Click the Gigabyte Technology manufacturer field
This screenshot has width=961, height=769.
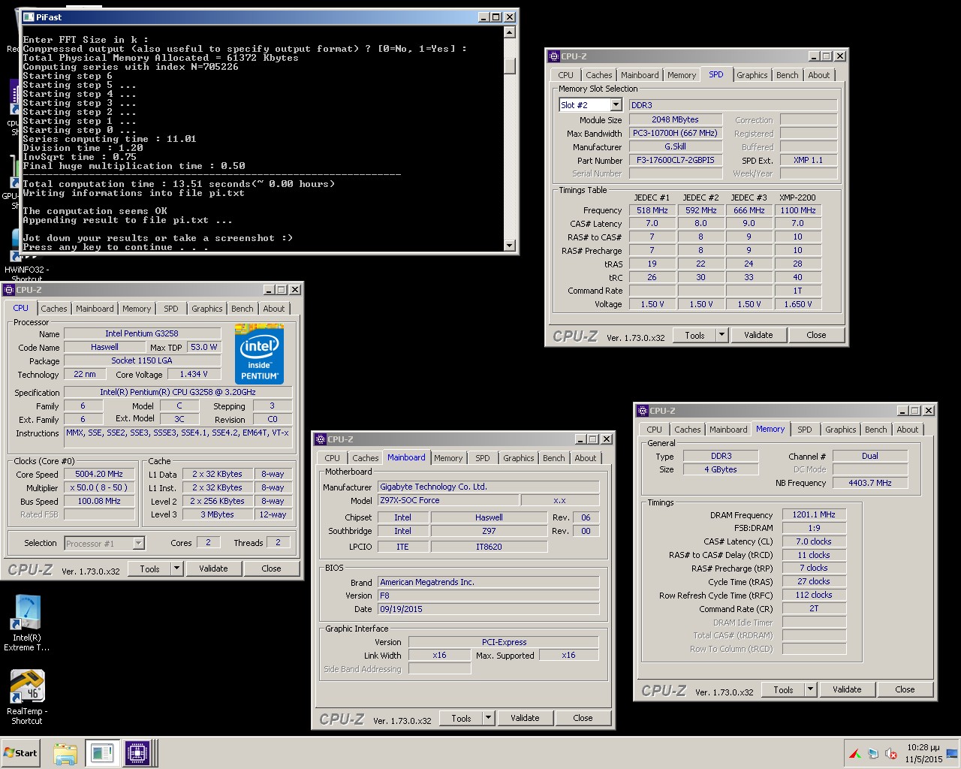pyautogui.click(x=488, y=487)
